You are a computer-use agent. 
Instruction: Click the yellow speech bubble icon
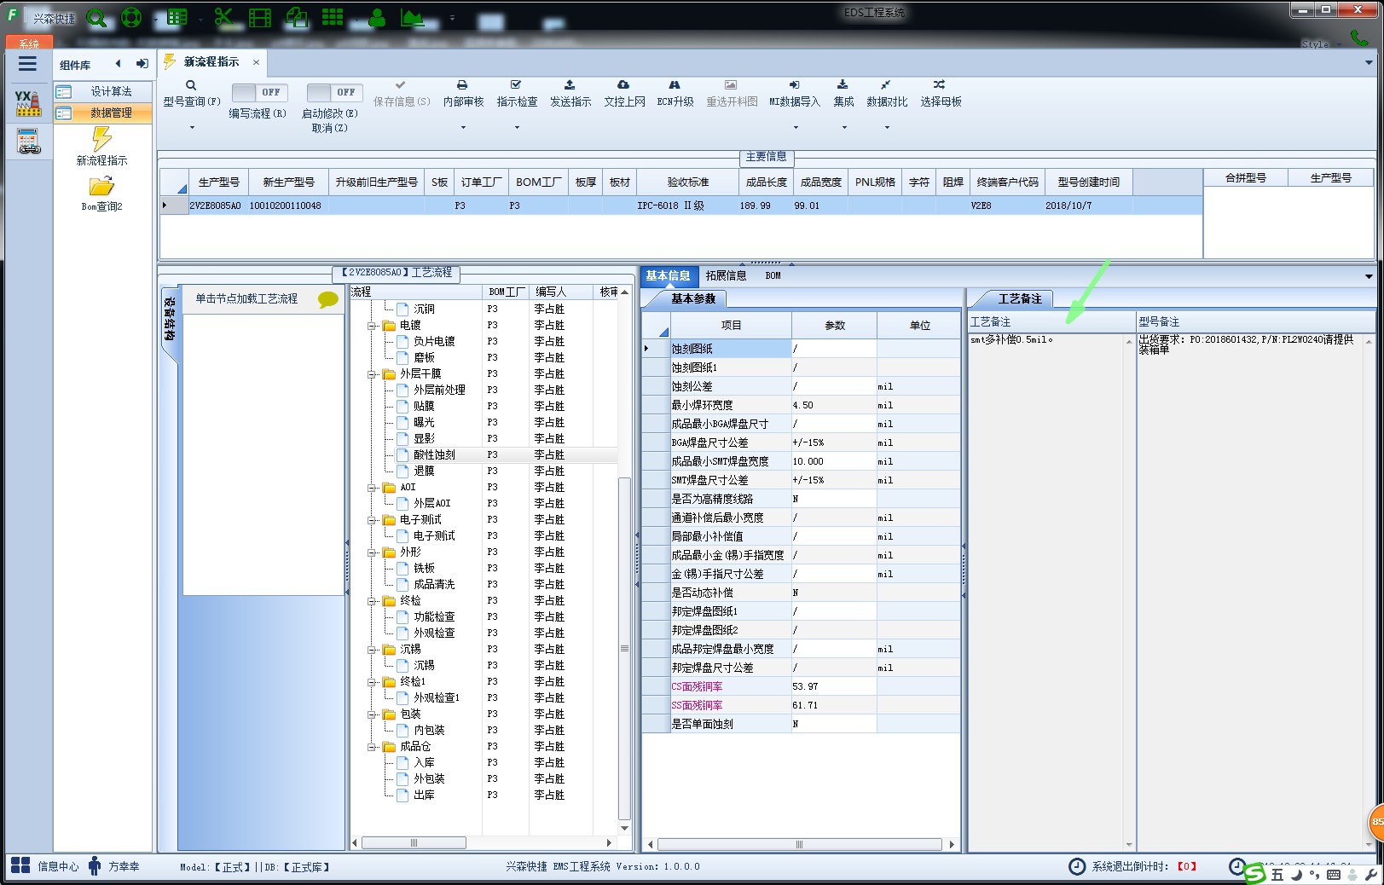(x=328, y=299)
